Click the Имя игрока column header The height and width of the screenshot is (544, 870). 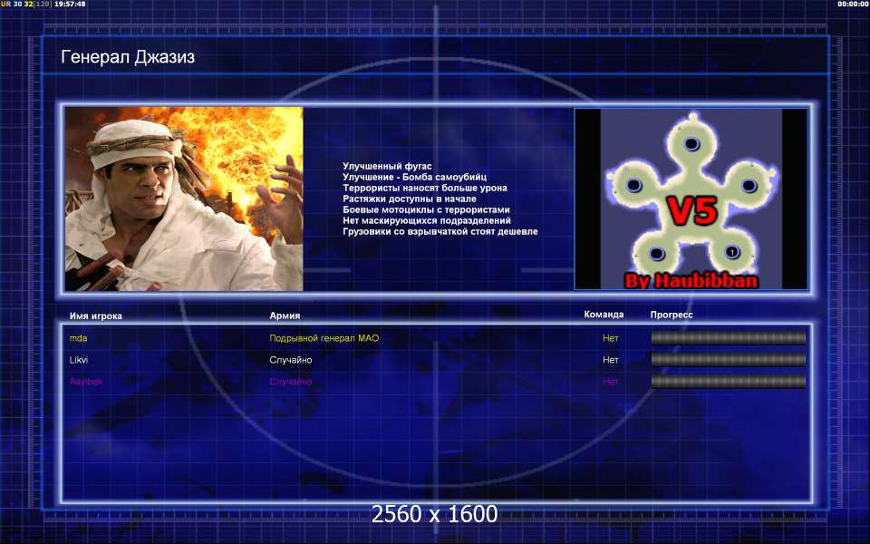96,316
